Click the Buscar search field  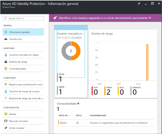(x=23, y=18)
